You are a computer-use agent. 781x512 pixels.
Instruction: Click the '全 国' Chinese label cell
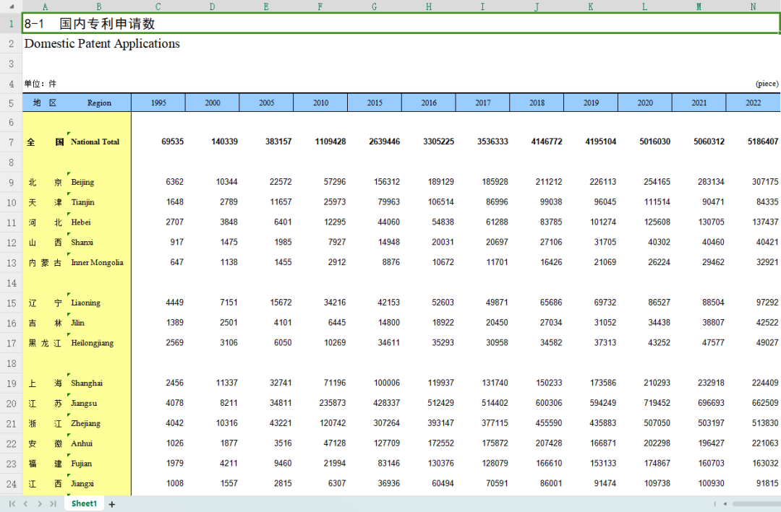click(x=46, y=142)
